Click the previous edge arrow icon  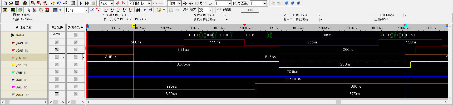coord(144,10)
